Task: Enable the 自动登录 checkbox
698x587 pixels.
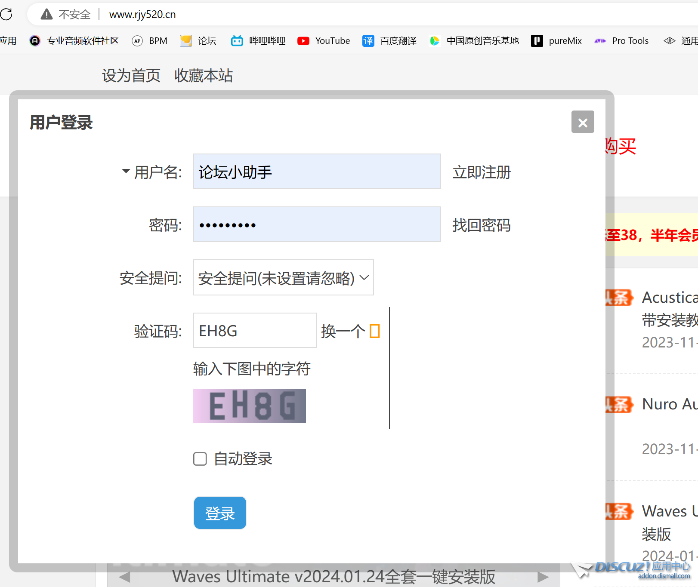Action: pos(200,459)
